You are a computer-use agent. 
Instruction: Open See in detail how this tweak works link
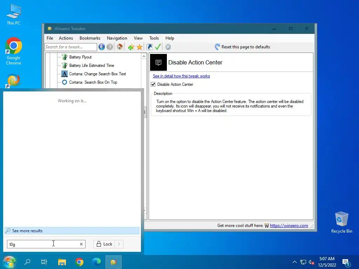pyautogui.click(x=181, y=76)
